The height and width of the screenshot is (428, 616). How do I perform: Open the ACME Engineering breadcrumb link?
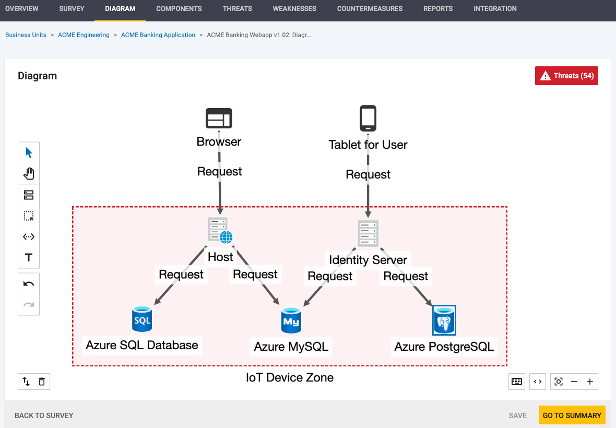(84, 35)
